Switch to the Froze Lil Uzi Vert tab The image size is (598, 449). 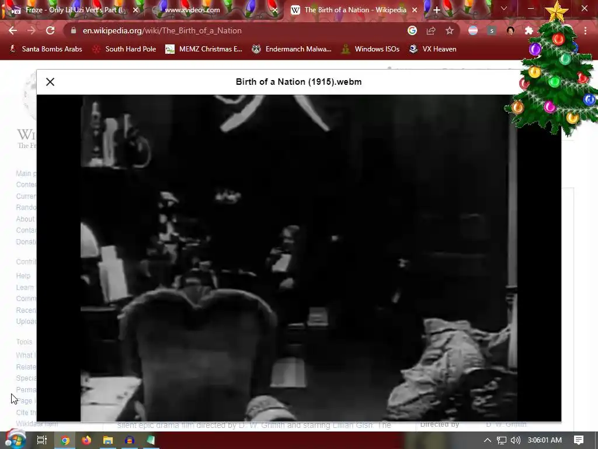pos(72,10)
